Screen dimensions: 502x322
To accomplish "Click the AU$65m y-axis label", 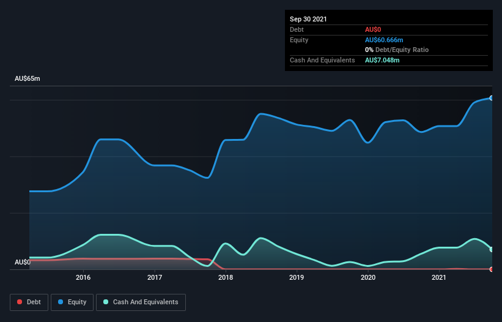I will point(28,78).
